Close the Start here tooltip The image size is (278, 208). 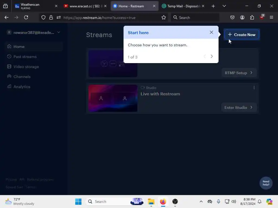click(x=211, y=32)
